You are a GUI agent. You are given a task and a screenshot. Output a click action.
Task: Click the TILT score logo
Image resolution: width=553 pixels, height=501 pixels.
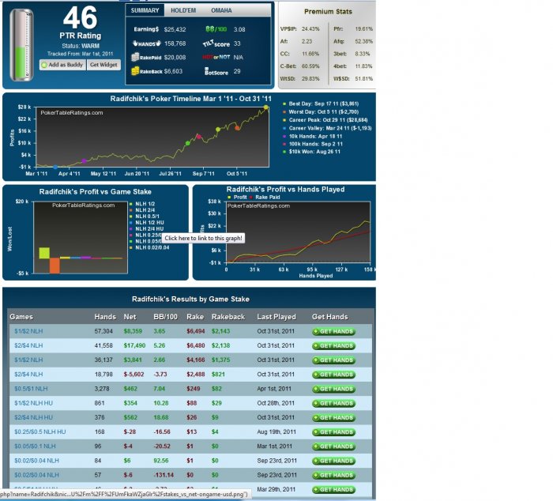(x=216, y=43)
